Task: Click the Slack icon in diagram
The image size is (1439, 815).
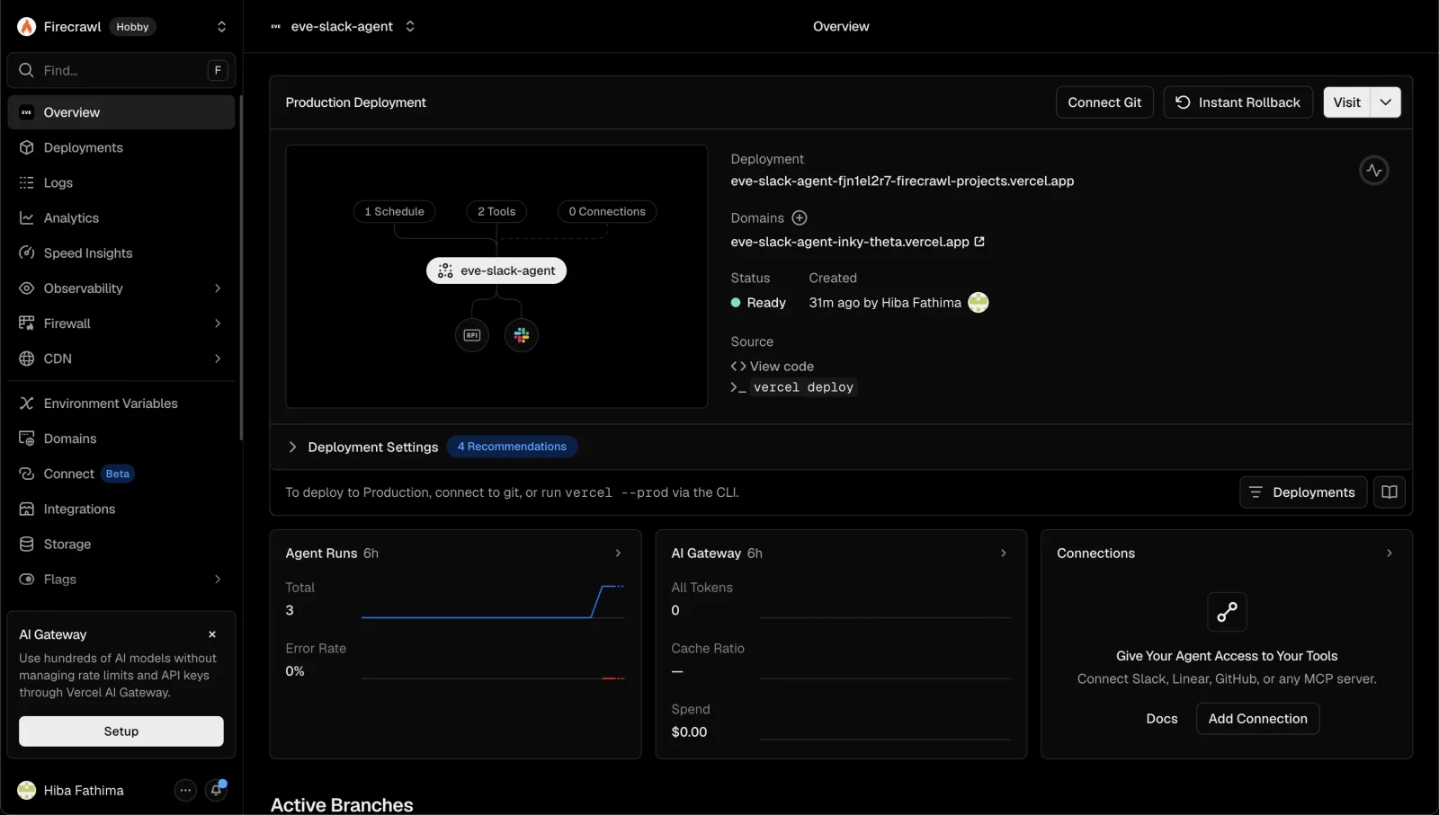Action: (522, 335)
